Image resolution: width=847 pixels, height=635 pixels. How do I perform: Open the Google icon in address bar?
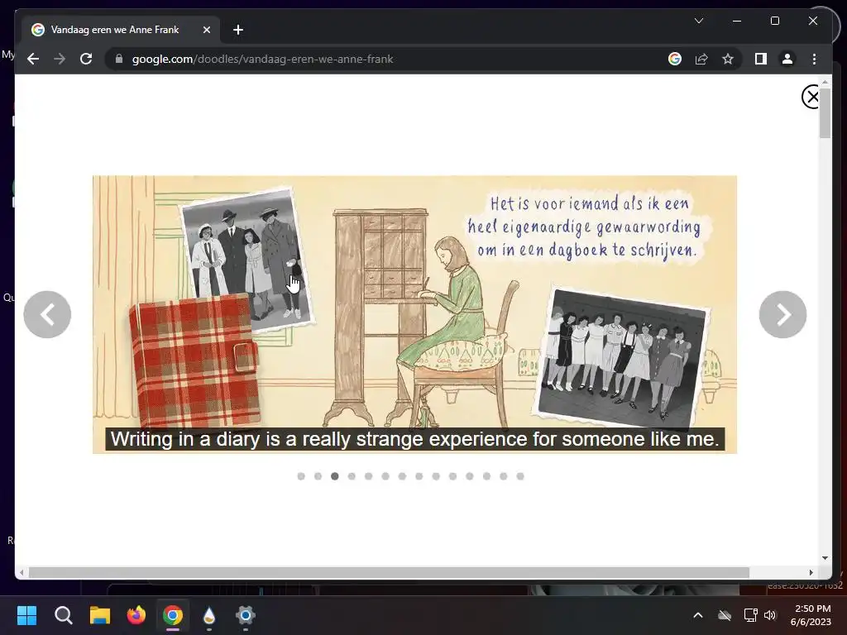click(x=675, y=59)
